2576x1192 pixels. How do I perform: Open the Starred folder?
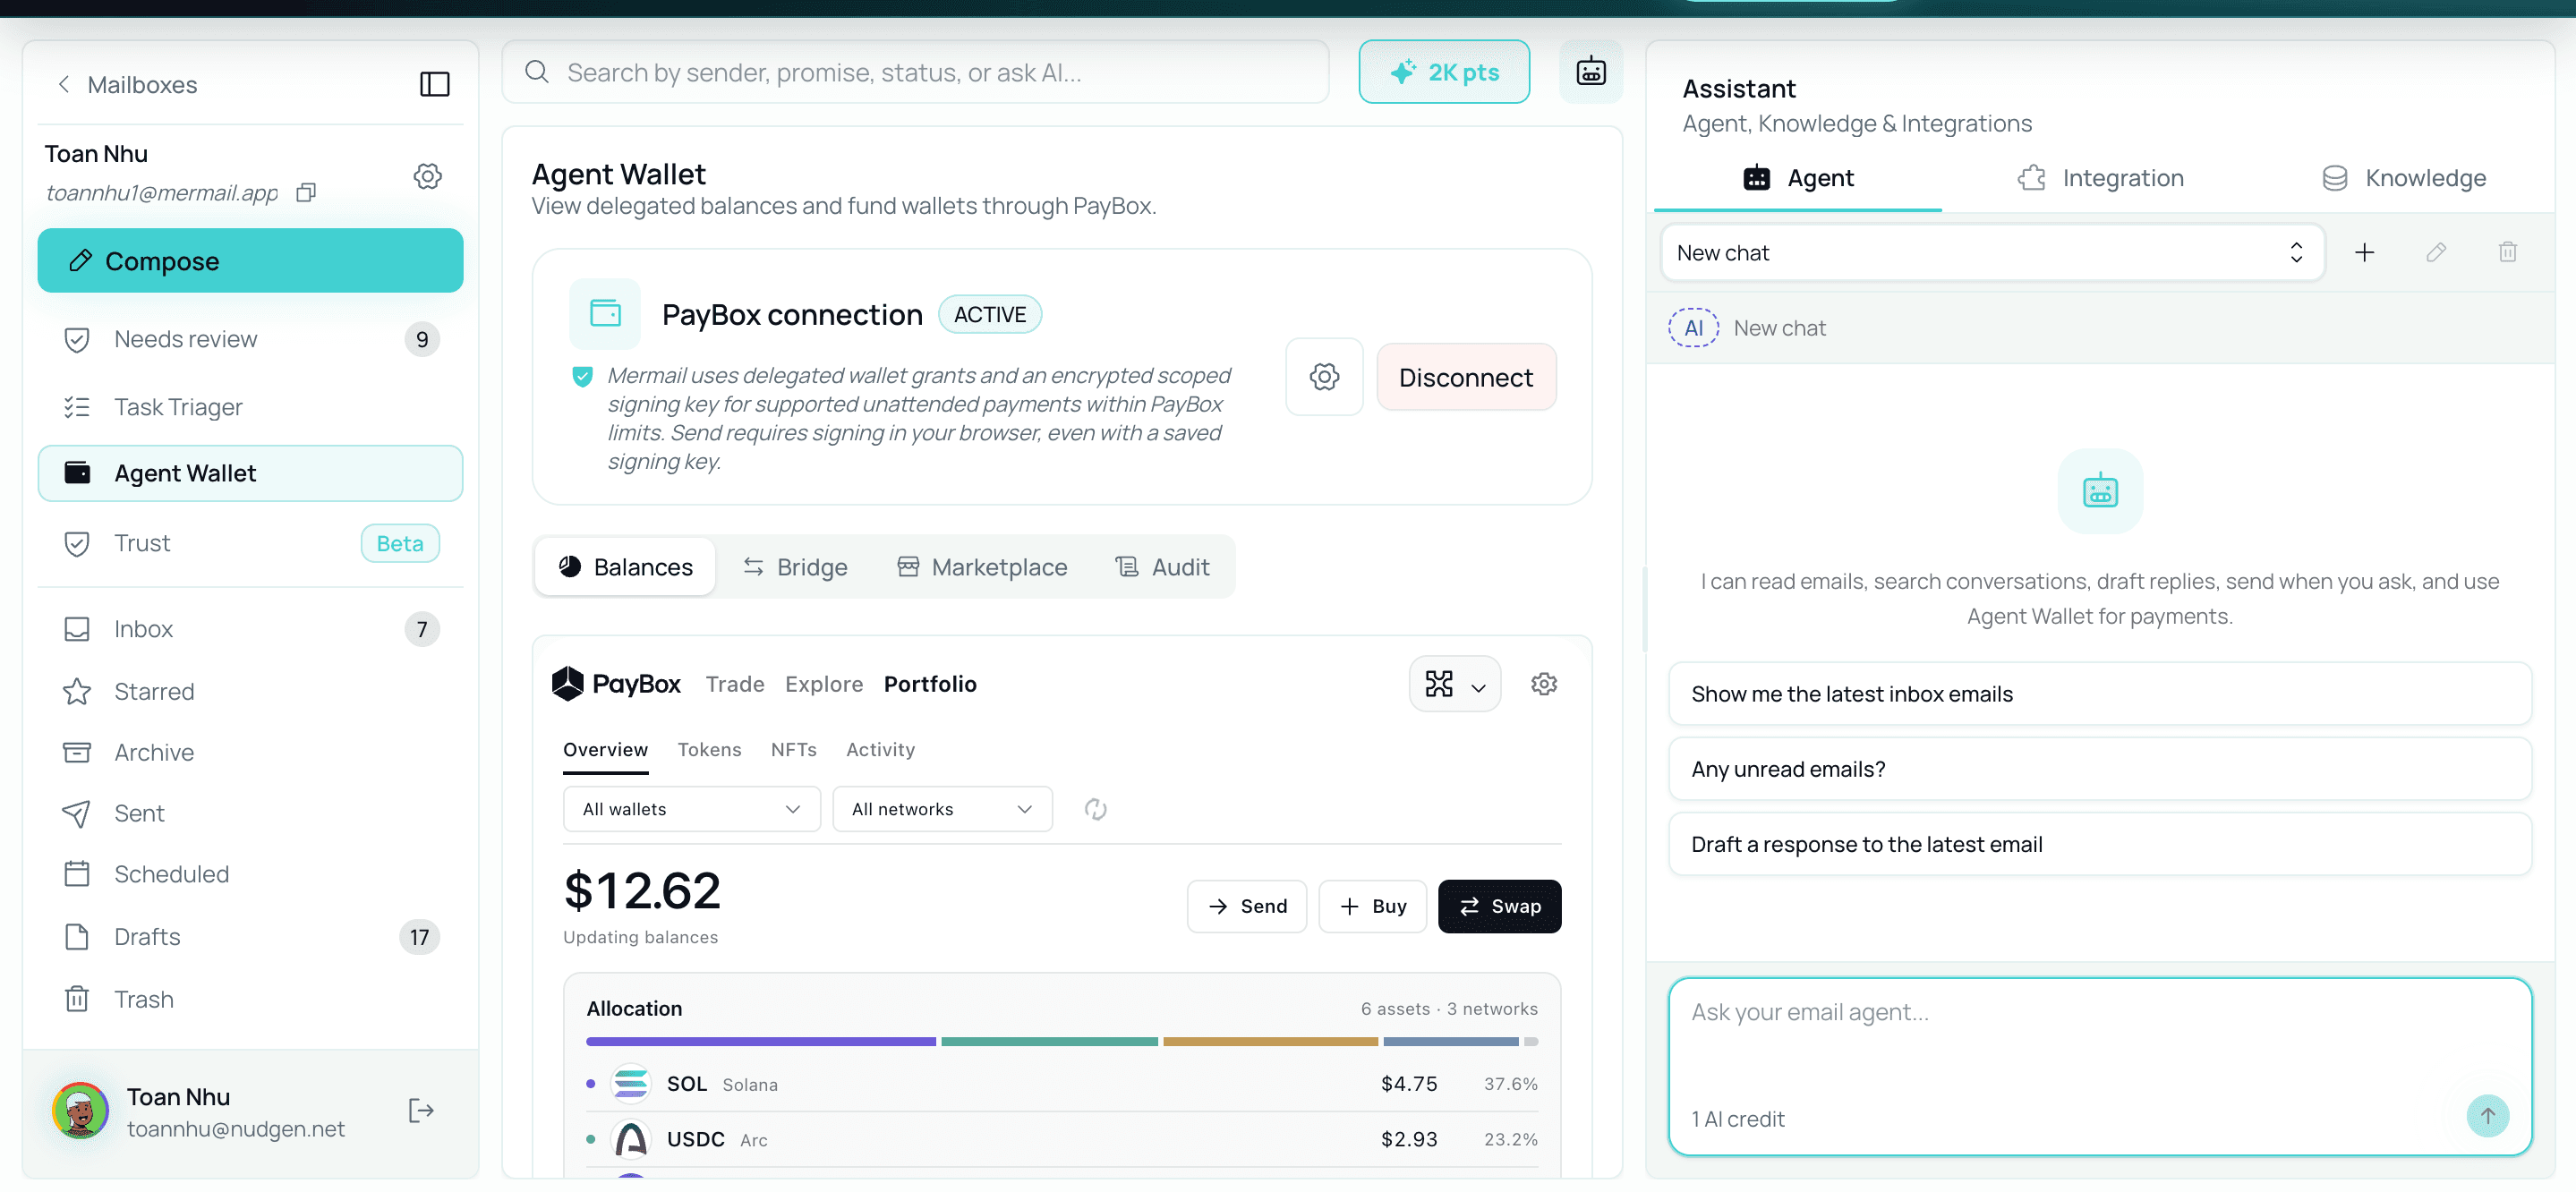(250, 691)
